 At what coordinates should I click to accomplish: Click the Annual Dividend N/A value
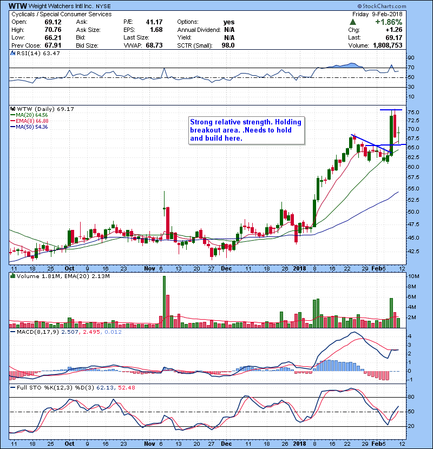point(229,30)
